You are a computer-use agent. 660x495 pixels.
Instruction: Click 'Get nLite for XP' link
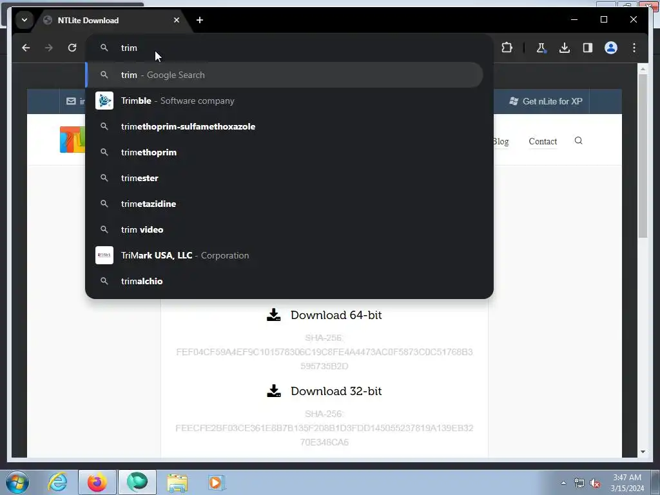(546, 101)
